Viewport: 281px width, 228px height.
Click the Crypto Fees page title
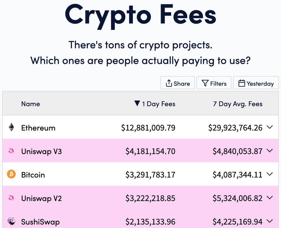pyautogui.click(x=140, y=15)
